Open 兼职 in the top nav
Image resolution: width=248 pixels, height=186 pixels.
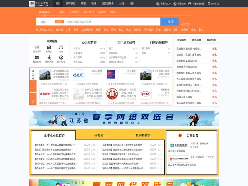coord(83,3)
